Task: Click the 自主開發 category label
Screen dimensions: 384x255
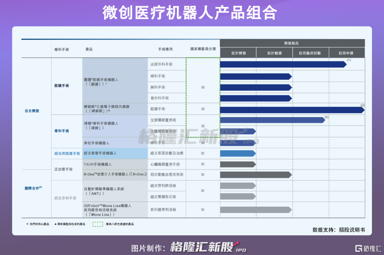Action: click(x=32, y=111)
